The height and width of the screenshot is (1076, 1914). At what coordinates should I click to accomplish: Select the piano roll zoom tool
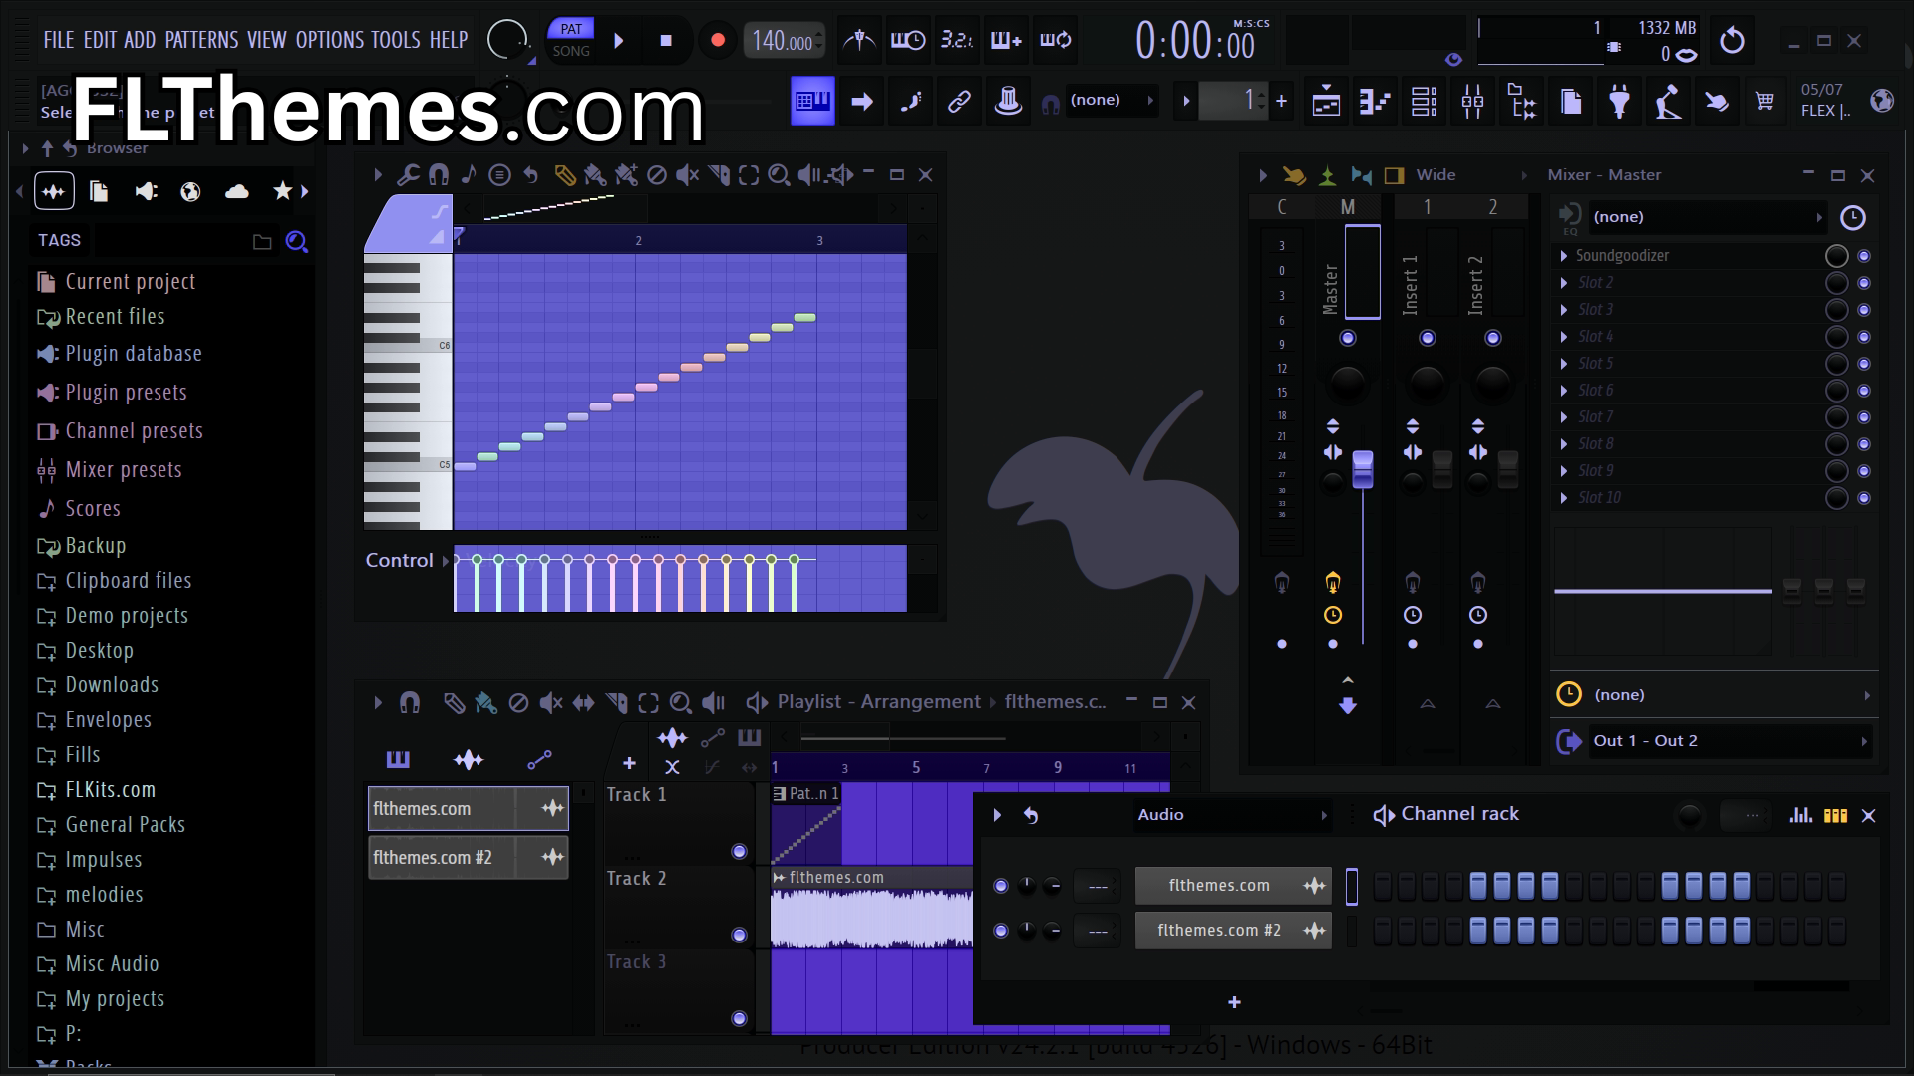click(x=779, y=175)
